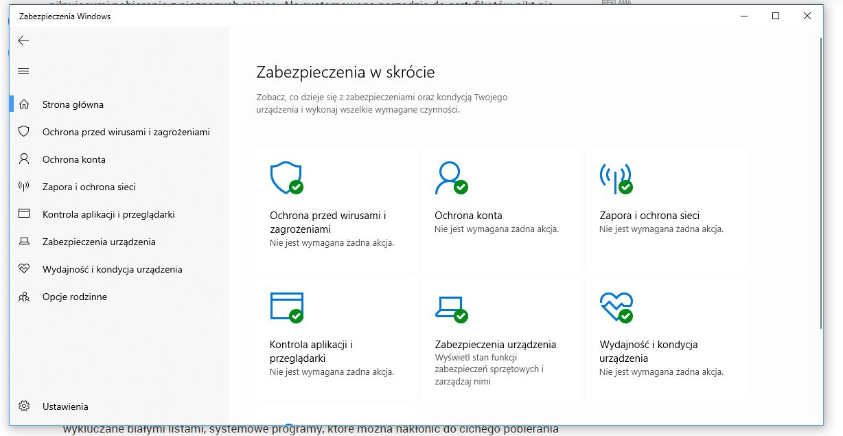Click the Ustawienia gear icon
Image resolution: width=843 pixels, height=436 pixels.
point(23,406)
